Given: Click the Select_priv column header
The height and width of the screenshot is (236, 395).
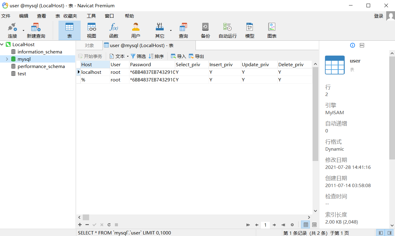Looking at the screenshot, I should point(192,64).
